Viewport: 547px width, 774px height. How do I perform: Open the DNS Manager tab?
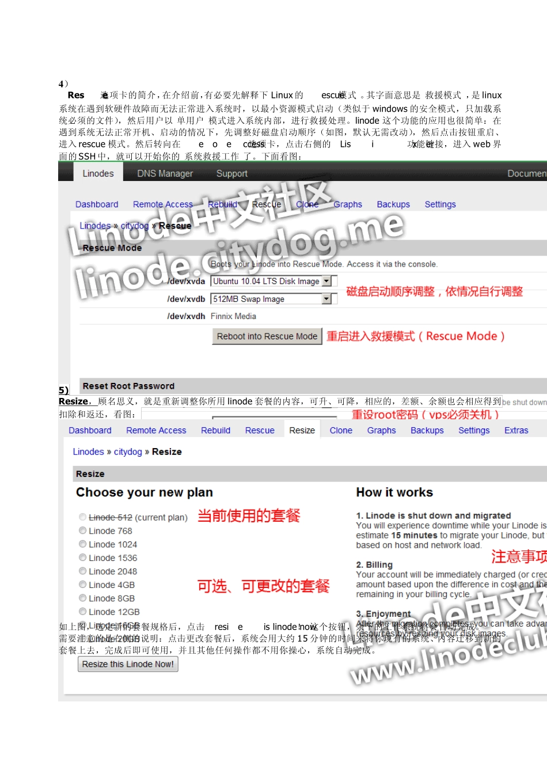[165, 173]
